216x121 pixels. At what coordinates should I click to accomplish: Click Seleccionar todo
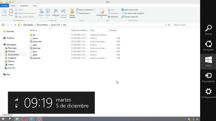click(x=130, y=10)
